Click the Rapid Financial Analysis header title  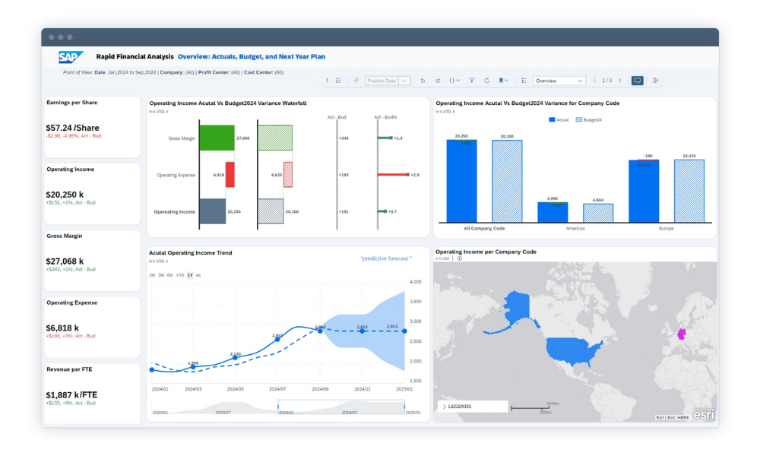[x=135, y=56]
